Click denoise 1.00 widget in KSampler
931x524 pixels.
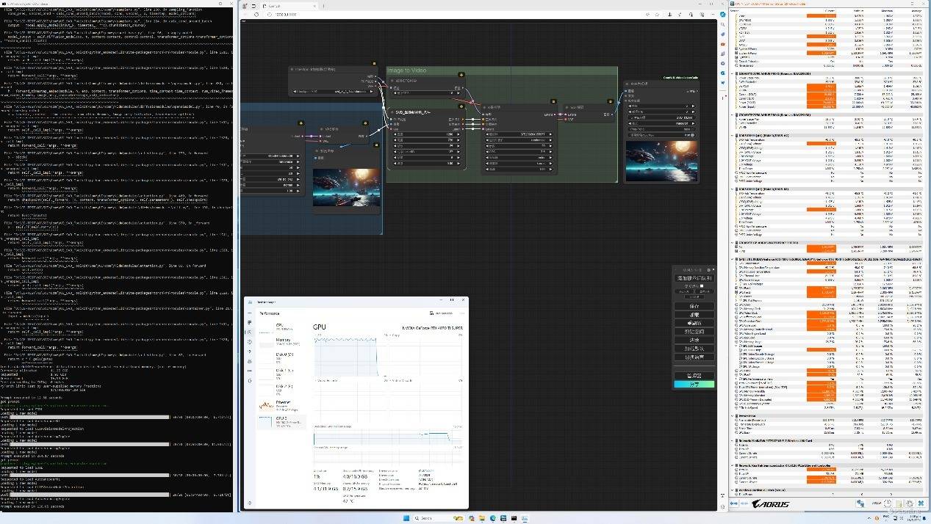tap(519, 170)
